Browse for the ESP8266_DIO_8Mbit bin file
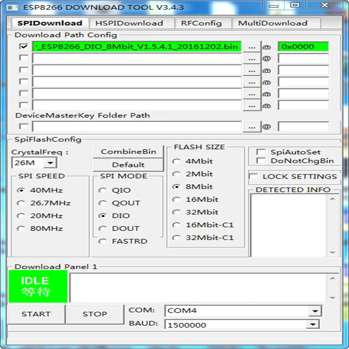 252,47
